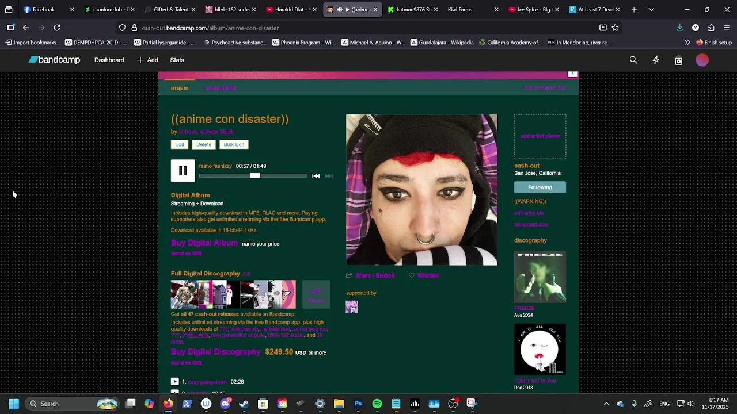
Task: Open a new browser tab
Action: [634, 10]
